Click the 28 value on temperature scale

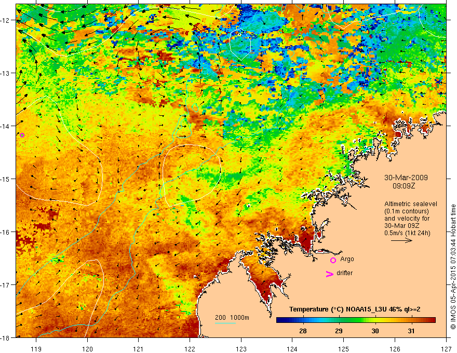coord(303,331)
